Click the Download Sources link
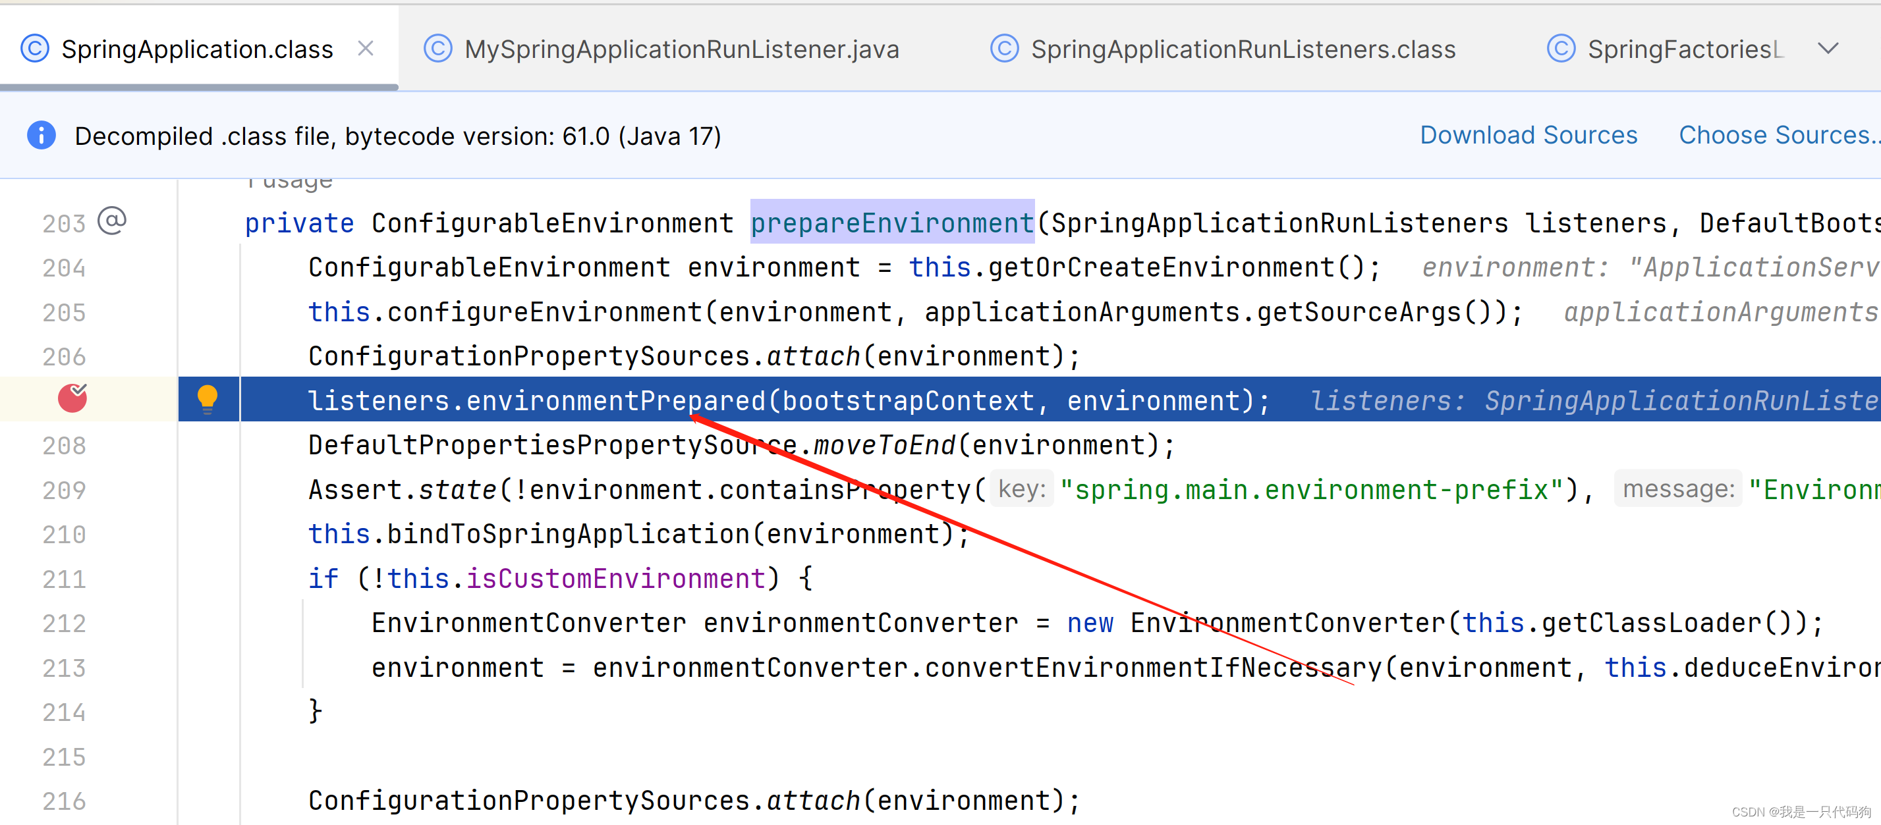This screenshot has width=1881, height=825. click(1529, 134)
